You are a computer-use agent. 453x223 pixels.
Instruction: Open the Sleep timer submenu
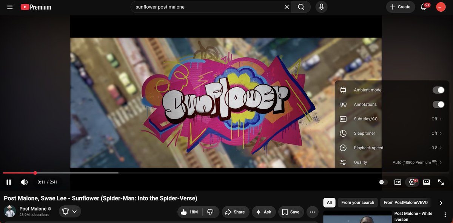(392, 133)
